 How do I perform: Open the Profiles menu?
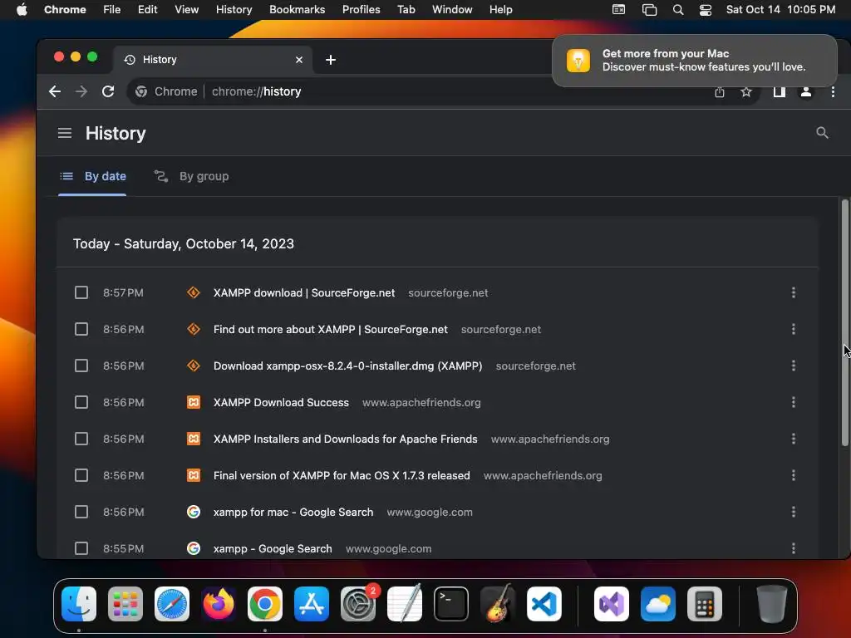click(361, 10)
